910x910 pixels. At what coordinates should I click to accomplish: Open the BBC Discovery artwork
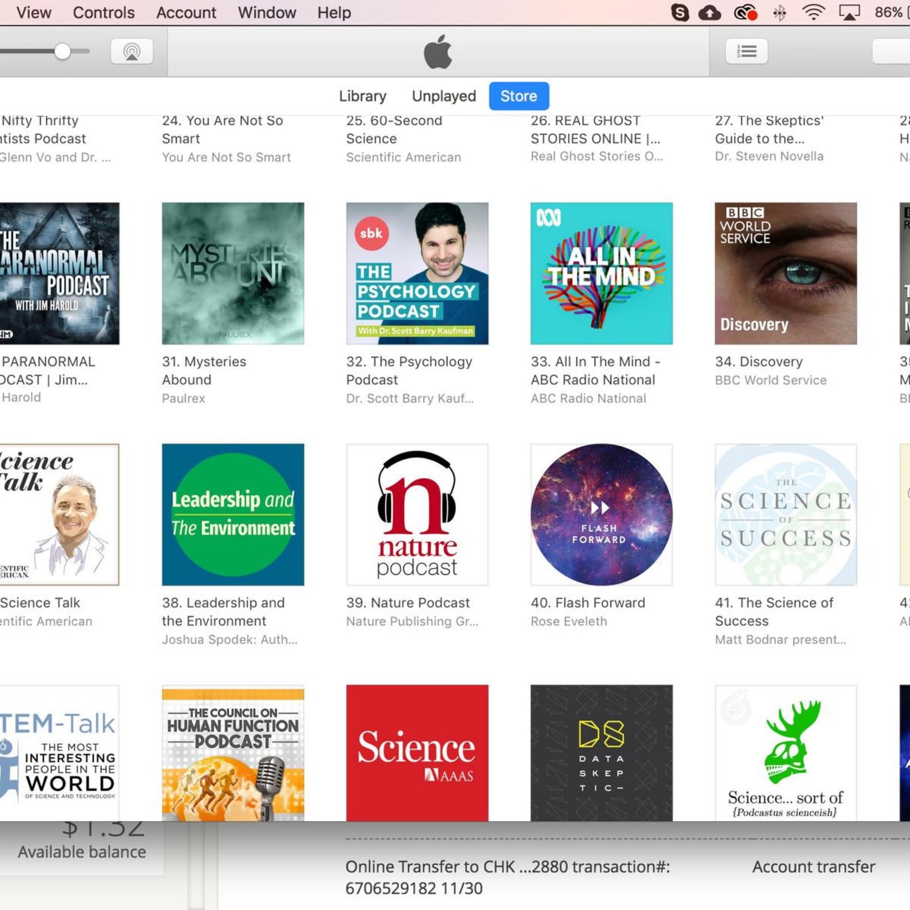786,273
